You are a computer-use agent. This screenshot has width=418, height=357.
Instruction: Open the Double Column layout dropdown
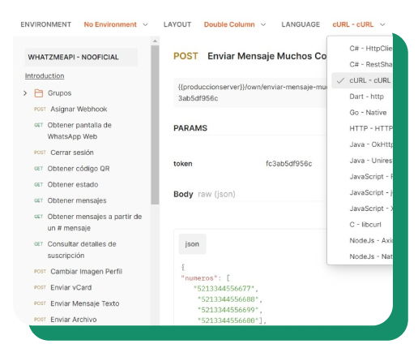point(235,24)
